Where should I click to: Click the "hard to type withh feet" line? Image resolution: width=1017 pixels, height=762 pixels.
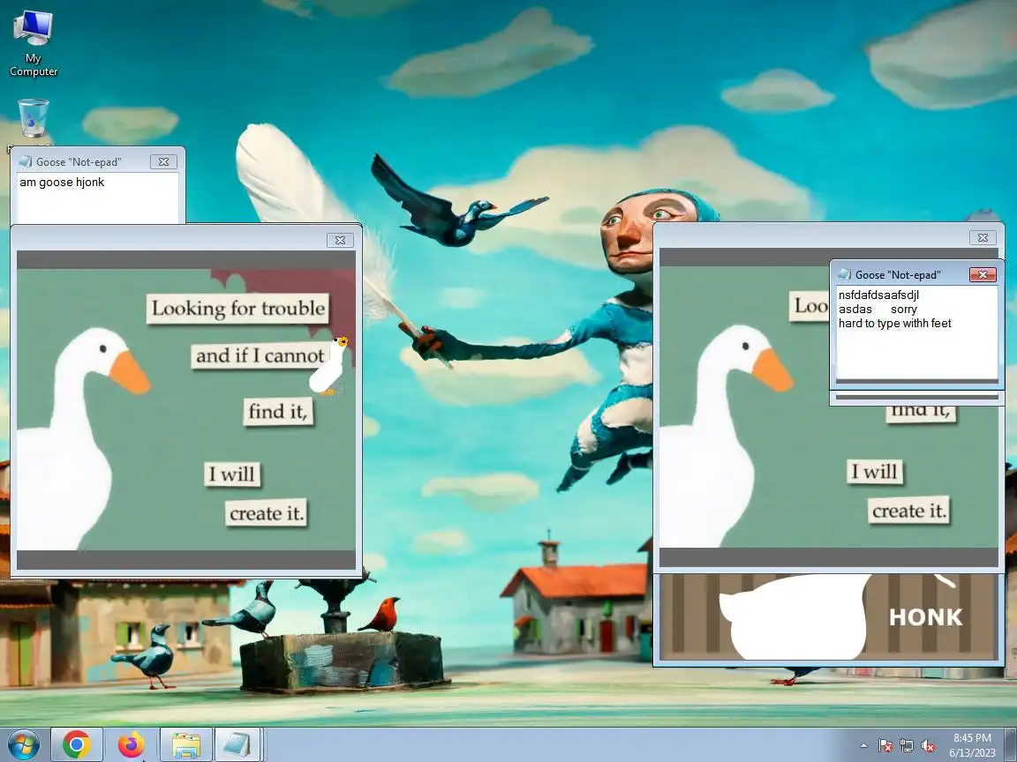(x=894, y=324)
